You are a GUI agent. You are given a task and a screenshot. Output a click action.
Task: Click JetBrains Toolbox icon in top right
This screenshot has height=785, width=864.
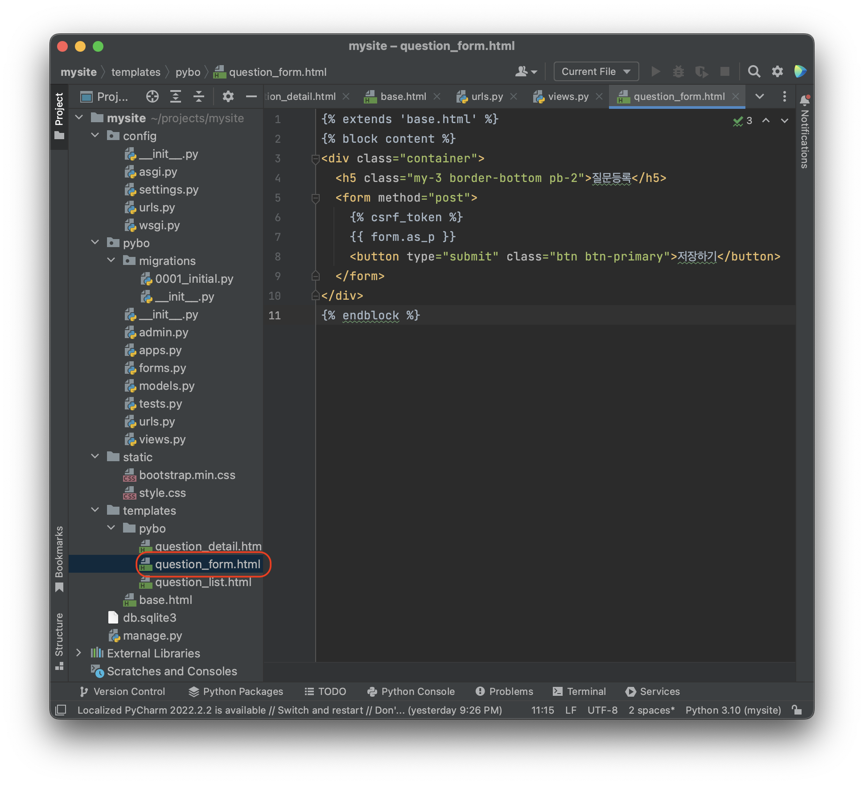pos(800,71)
